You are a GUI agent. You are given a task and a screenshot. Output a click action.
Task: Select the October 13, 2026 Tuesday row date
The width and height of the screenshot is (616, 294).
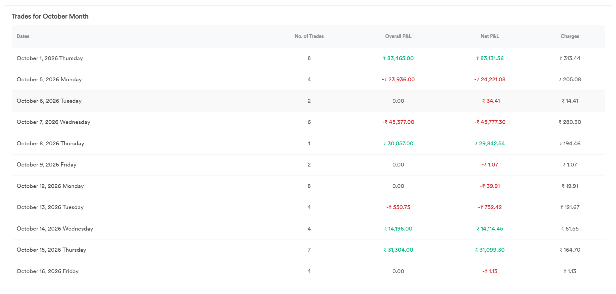click(50, 207)
